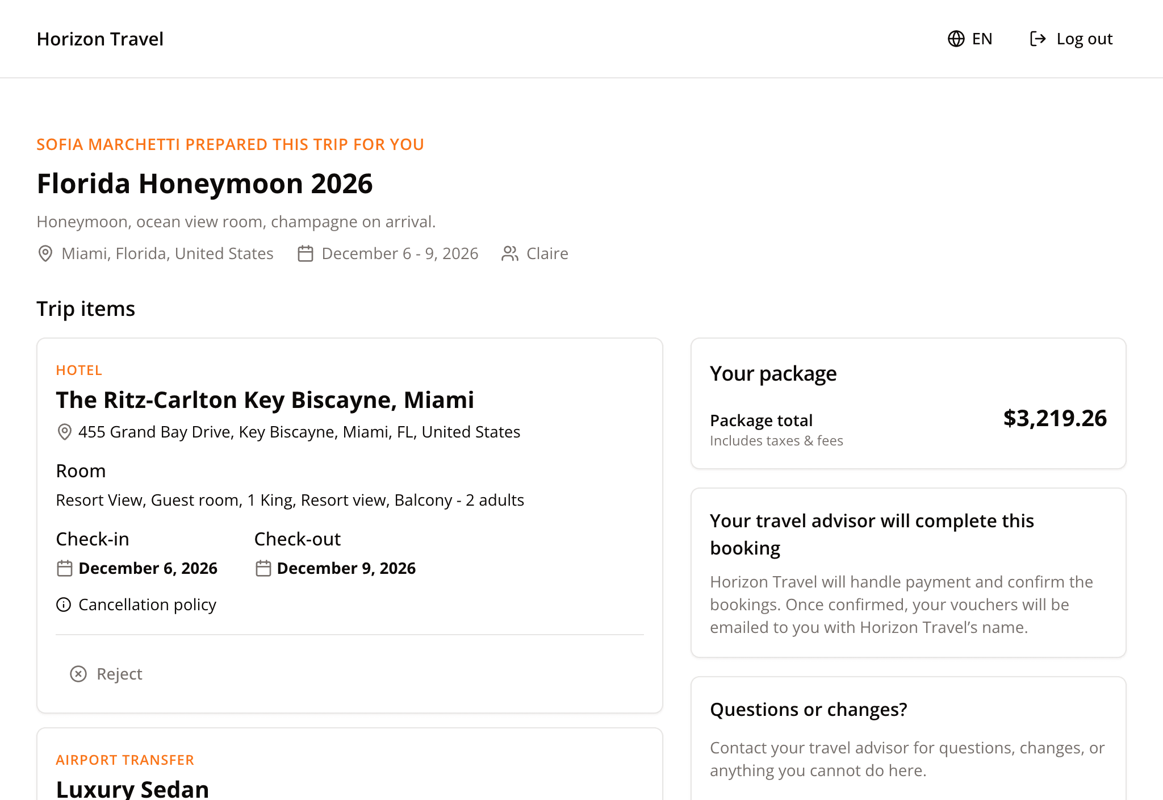Click the hotel address pin icon
This screenshot has width=1163, height=800.
pyautogui.click(x=65, y=432)
